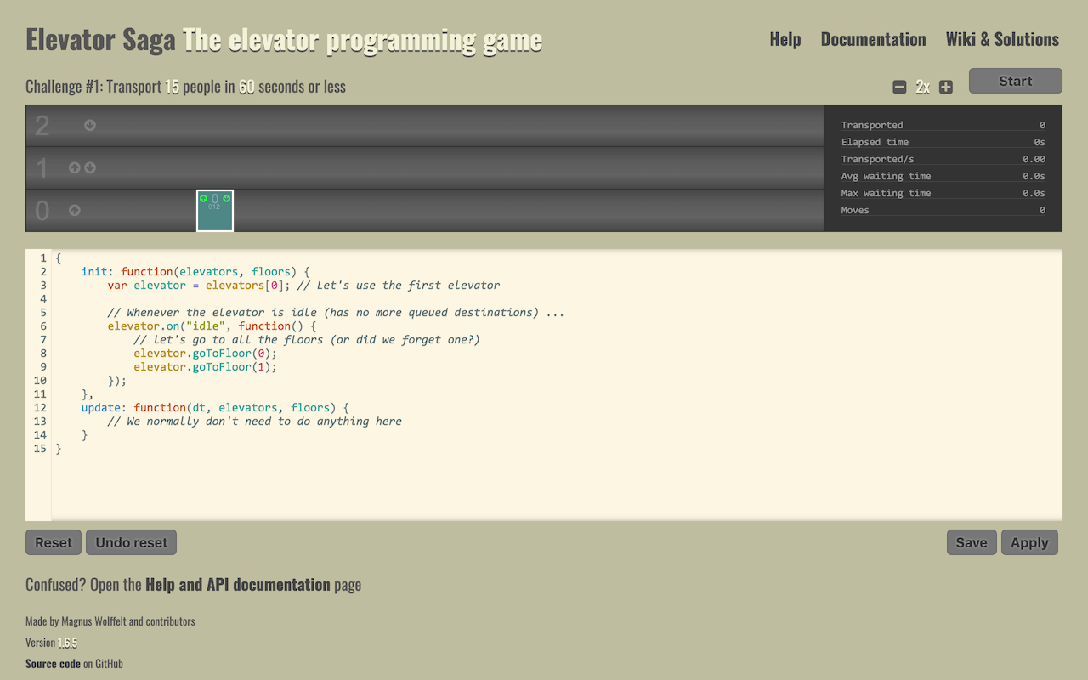Viewport: 1088px width, 680px height.
Task: Click the elevator.goToFloor(1) code line
Action: tap(205, 367)
